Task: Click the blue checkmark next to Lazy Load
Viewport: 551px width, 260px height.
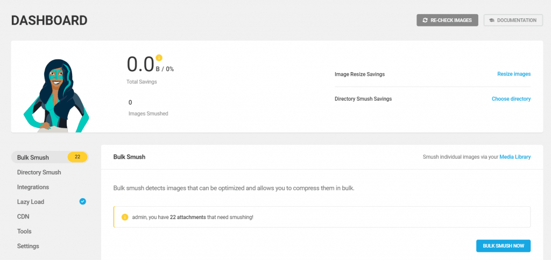Action: 82,202
